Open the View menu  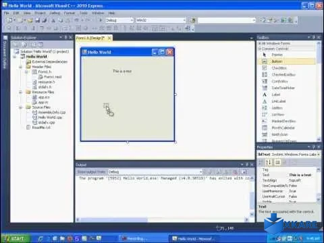27,13
